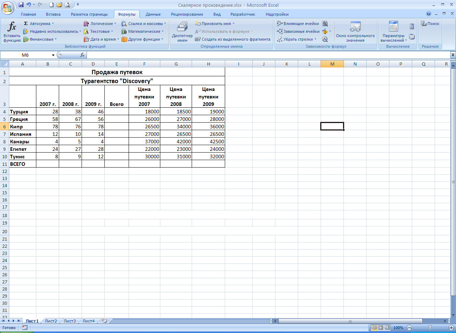This screenshot has height=333, width=456.
Task: Open file folder icon in quick access
Action: (59, 5)
